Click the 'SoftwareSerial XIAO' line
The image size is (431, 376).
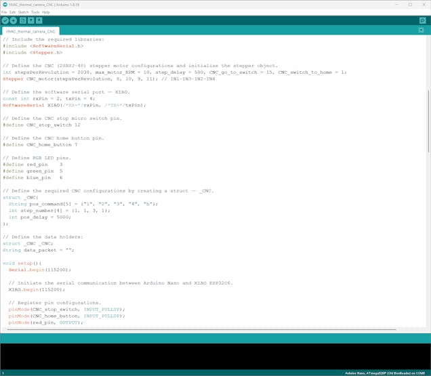(x=75, y=105)
